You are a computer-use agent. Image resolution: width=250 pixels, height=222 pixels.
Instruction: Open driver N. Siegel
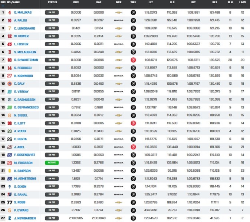[21, 115]
